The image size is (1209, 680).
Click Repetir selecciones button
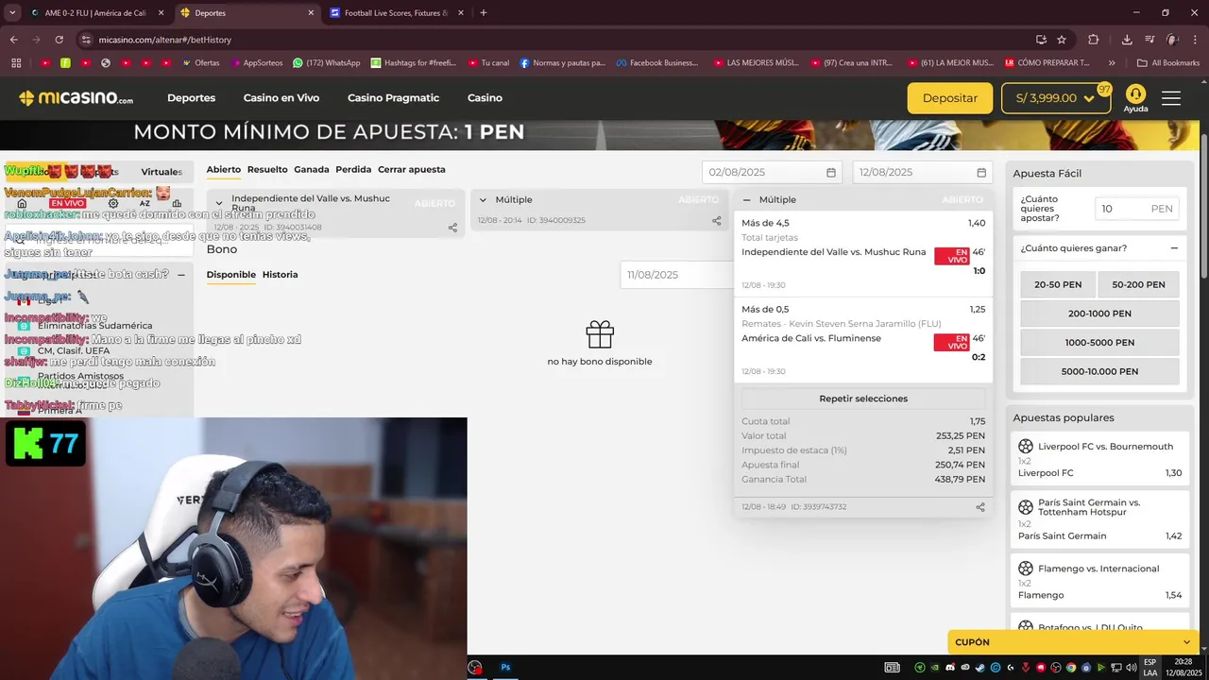pyautogui.click(x=863, y=399)
